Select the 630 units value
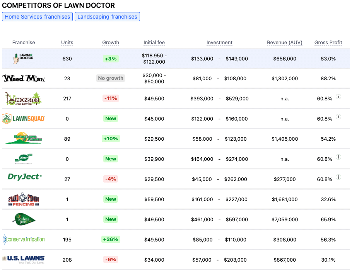Image resolution: width=352 pixels, height=274 pixels. [67, 59]
